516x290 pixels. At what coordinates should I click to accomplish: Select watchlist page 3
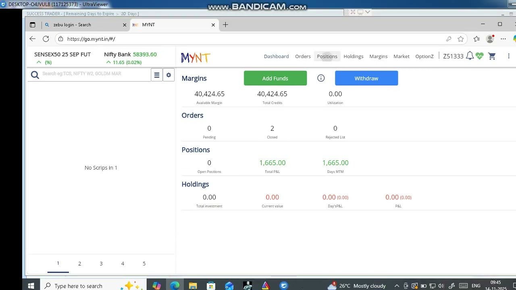[x=101, y=263]
